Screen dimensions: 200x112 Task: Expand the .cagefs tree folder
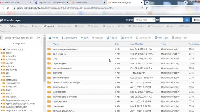(x=2, y=53)
